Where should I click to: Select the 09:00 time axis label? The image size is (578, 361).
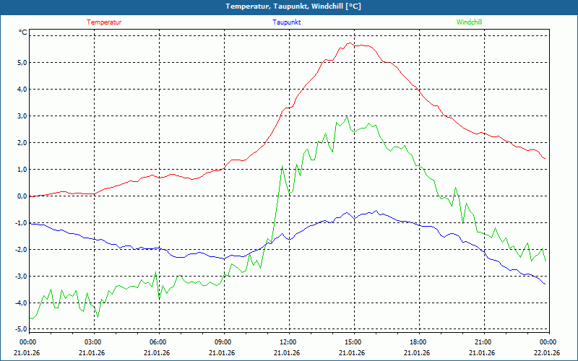click(x=223, y=342)
